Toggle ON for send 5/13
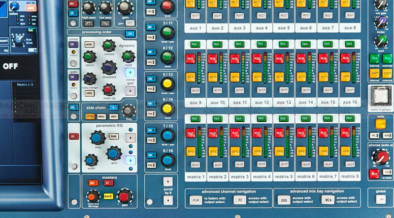Viewport: 394px width, 218px height. (x=151, y=79)
